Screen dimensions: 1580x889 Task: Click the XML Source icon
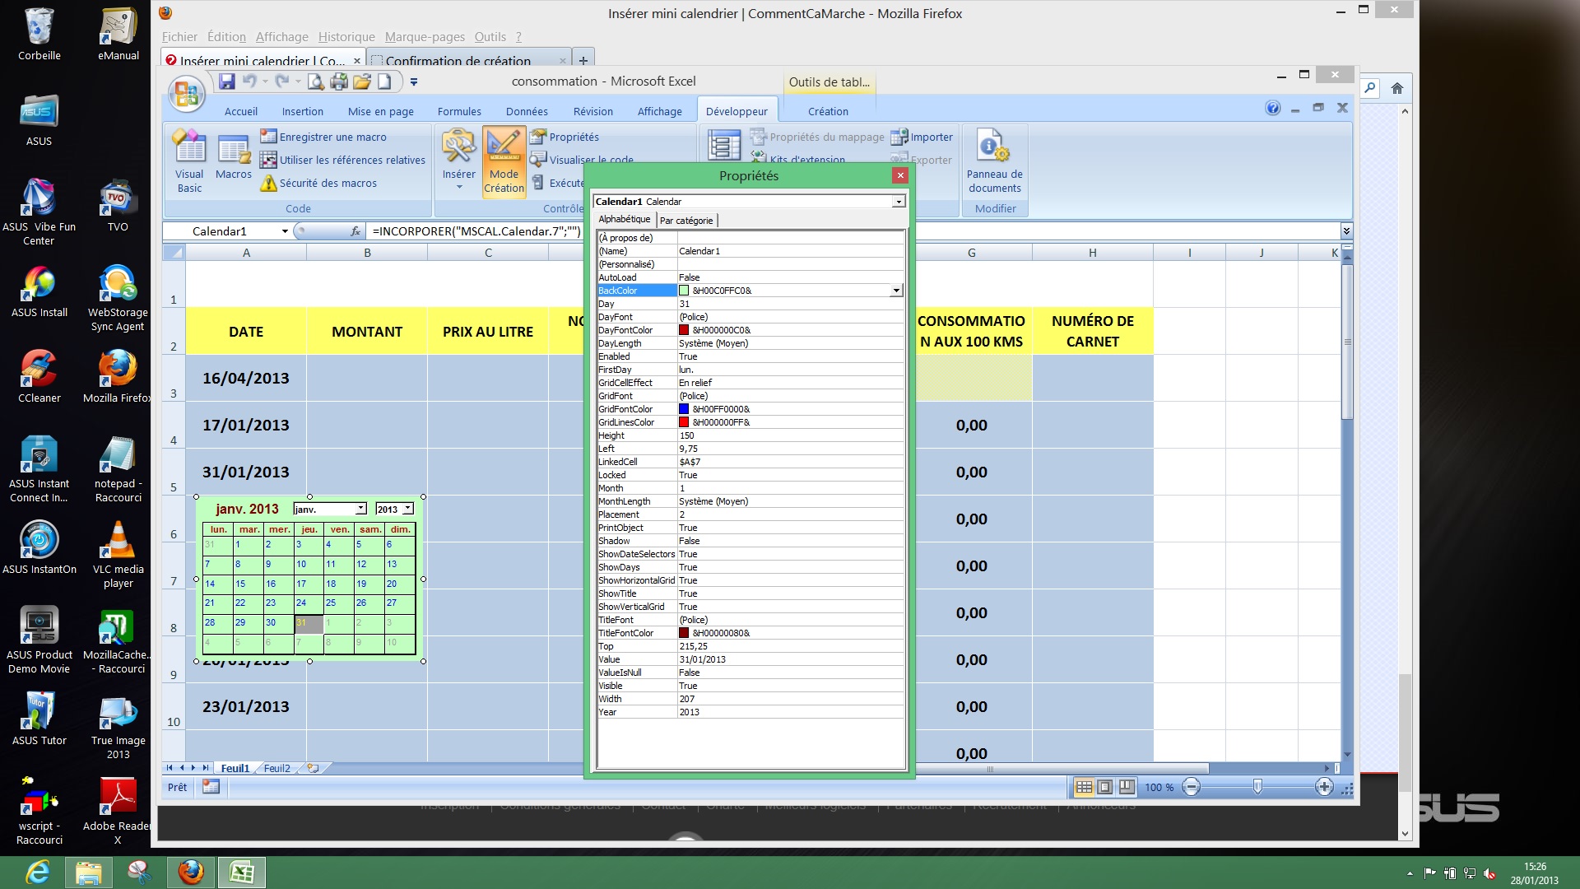click(724, 146)
